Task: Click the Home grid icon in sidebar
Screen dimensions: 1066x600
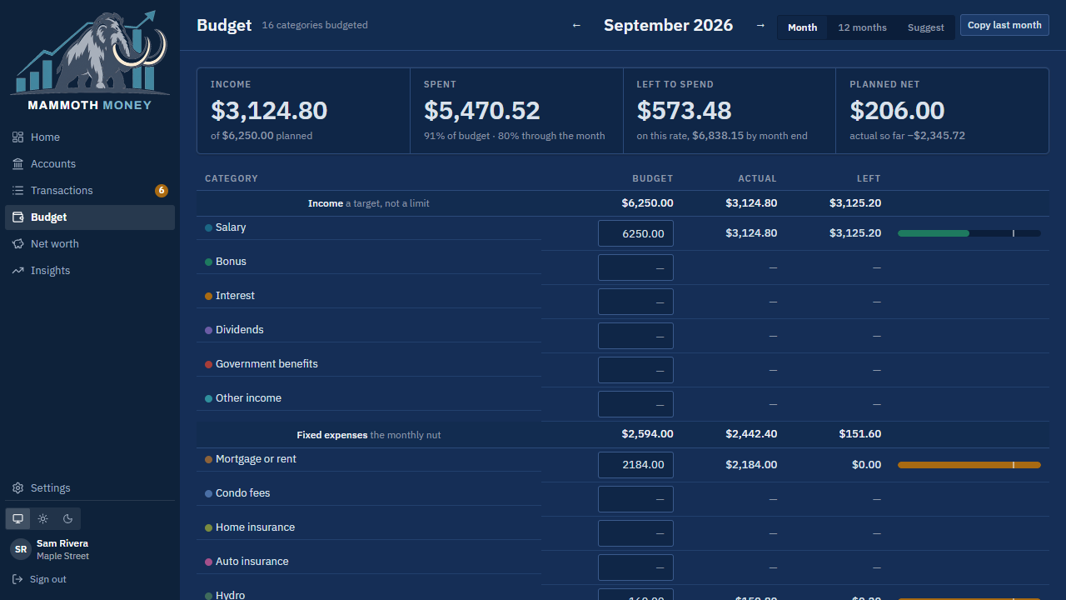Action: pos(17,137)
